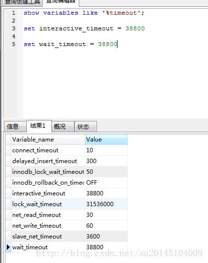
Task: Select the connect_timeout row name
Action: tap(48, 150)
